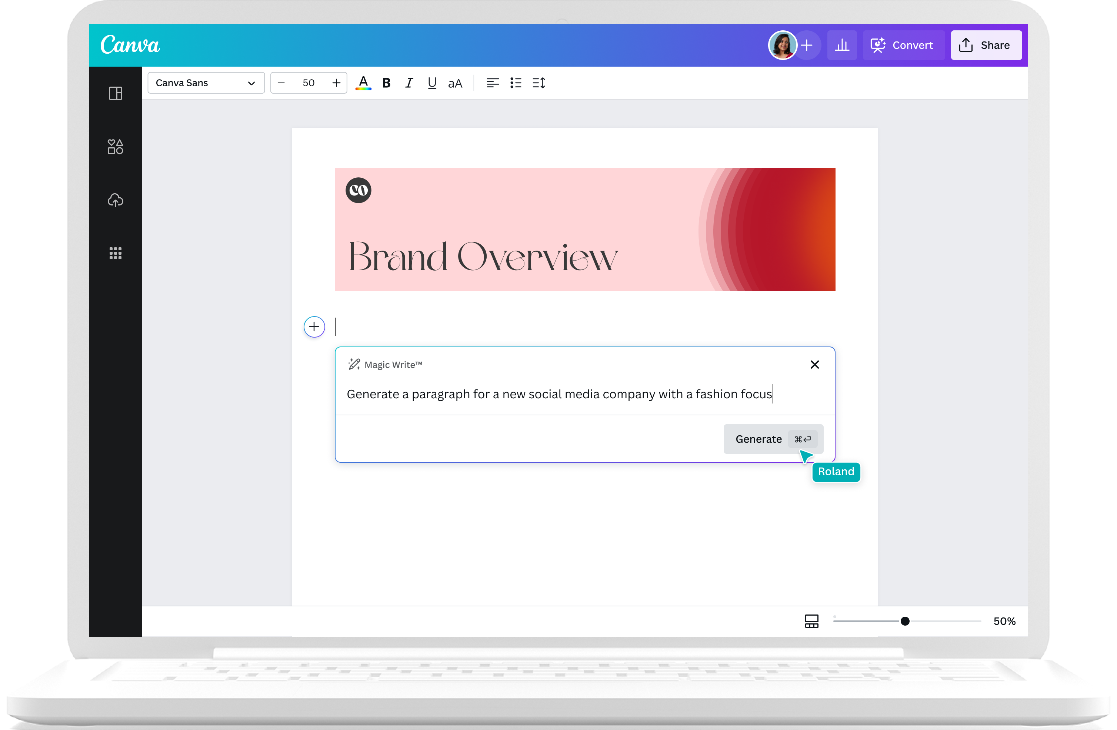Click the Convert button
The height and width of the screenshot is (730, 1117).
coord(903,45)
